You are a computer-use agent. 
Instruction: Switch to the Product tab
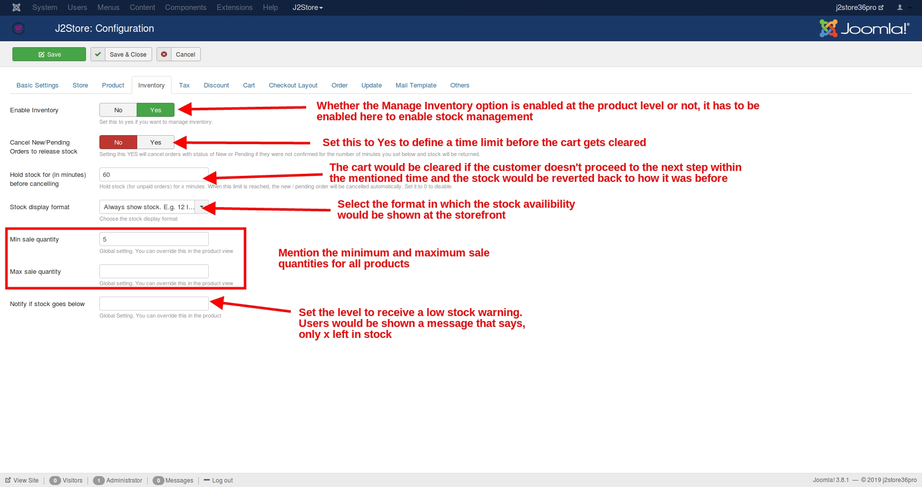pos(113,85)
